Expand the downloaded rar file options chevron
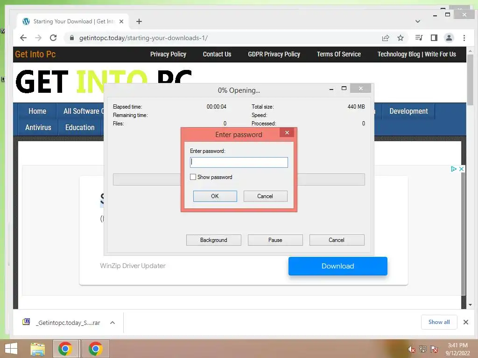 (112, 323)
